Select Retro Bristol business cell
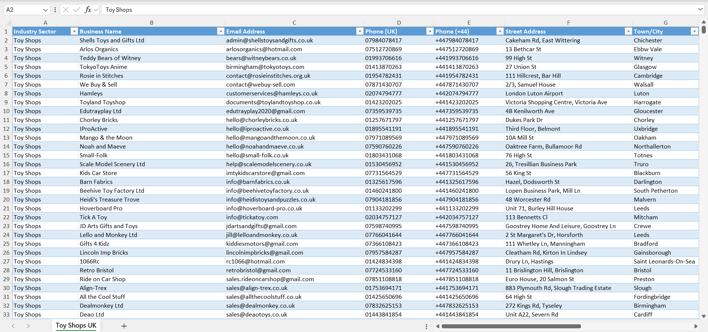 pyautogui.click(x=152, y=270)
